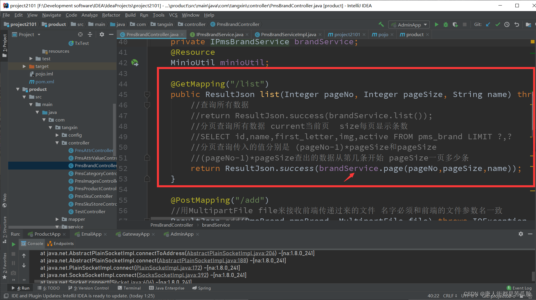
Task: Click the gutter bean icon at line 42
Action: coord(135,63)
